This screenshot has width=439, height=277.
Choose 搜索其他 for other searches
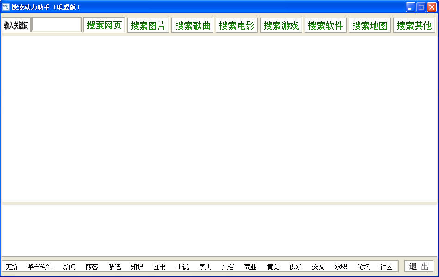[414, 25]
